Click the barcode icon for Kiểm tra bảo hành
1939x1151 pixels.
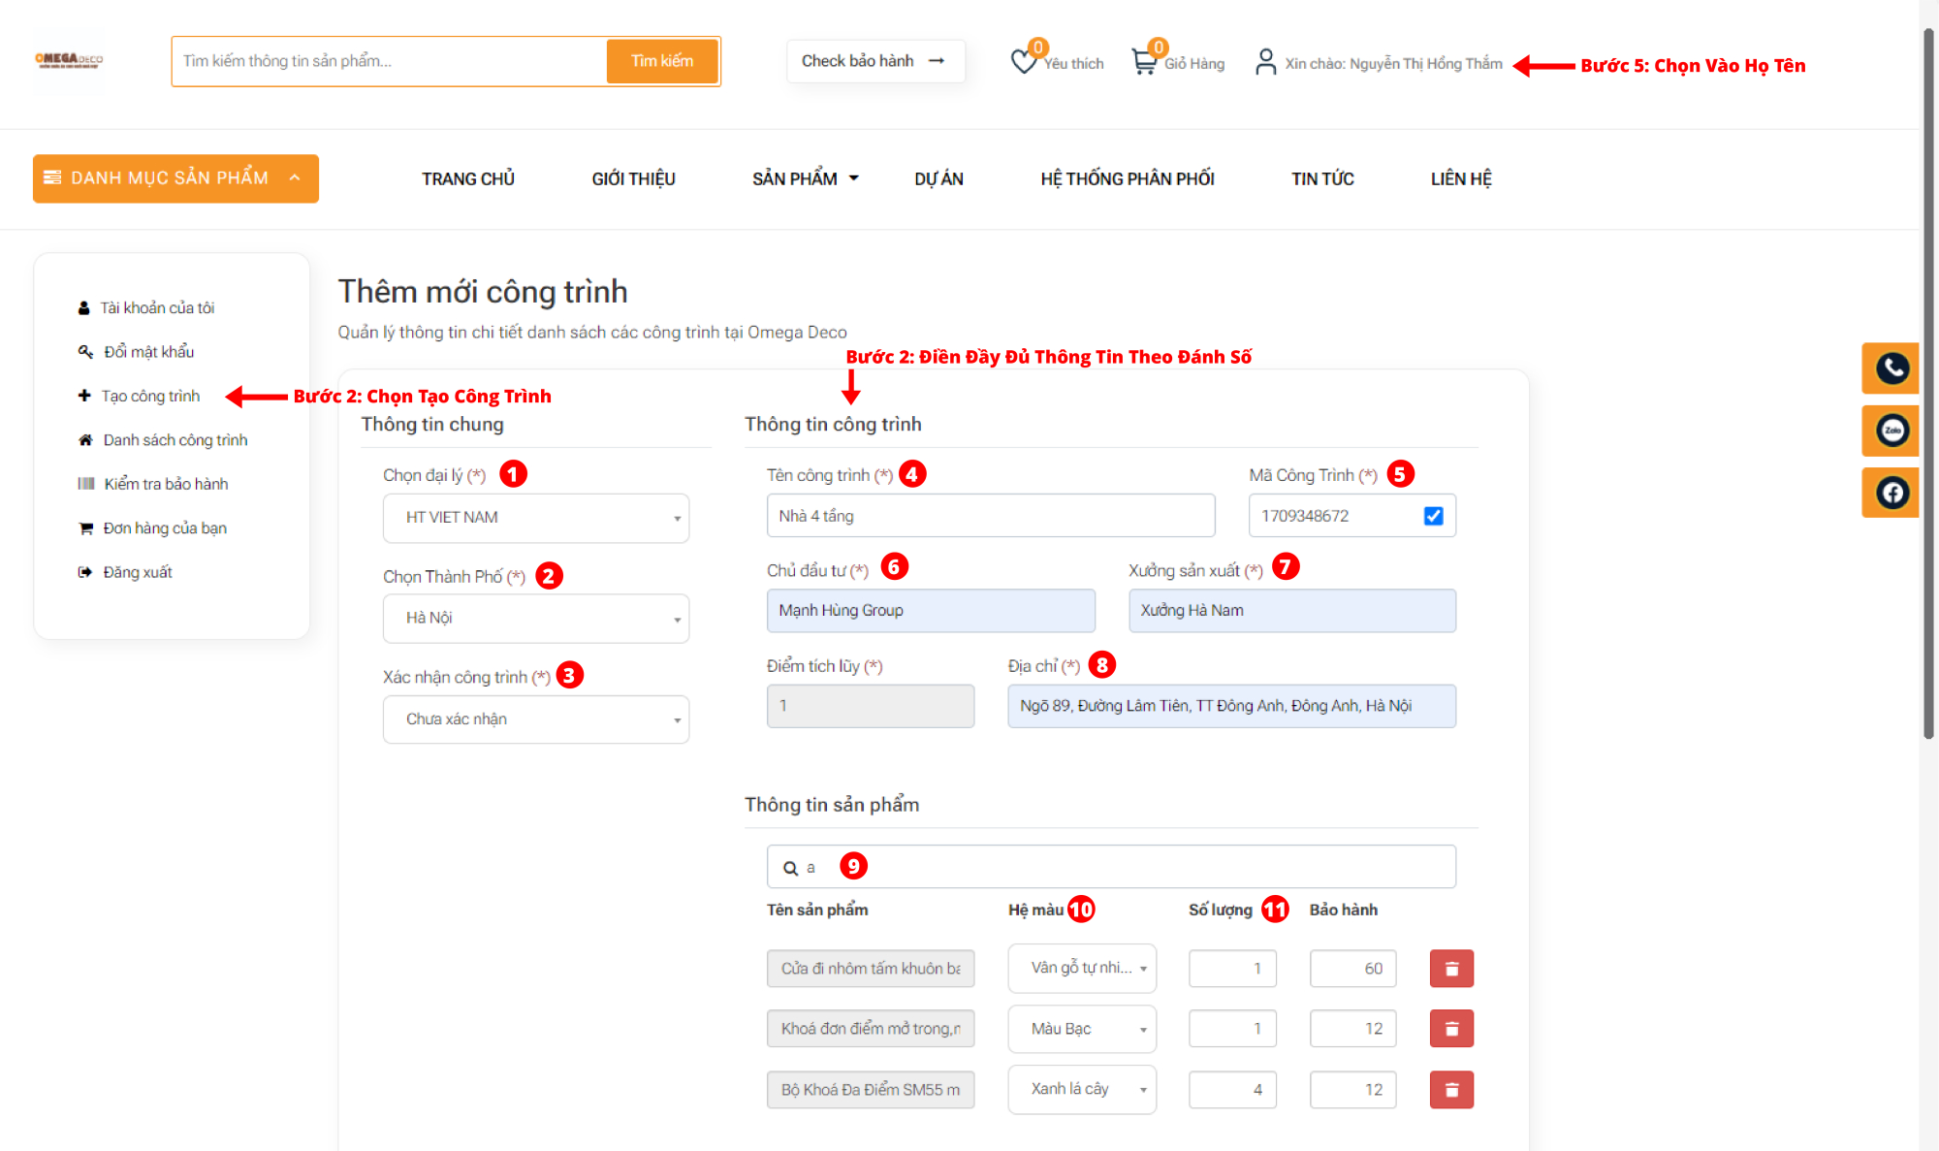click(x=86, y=484)
